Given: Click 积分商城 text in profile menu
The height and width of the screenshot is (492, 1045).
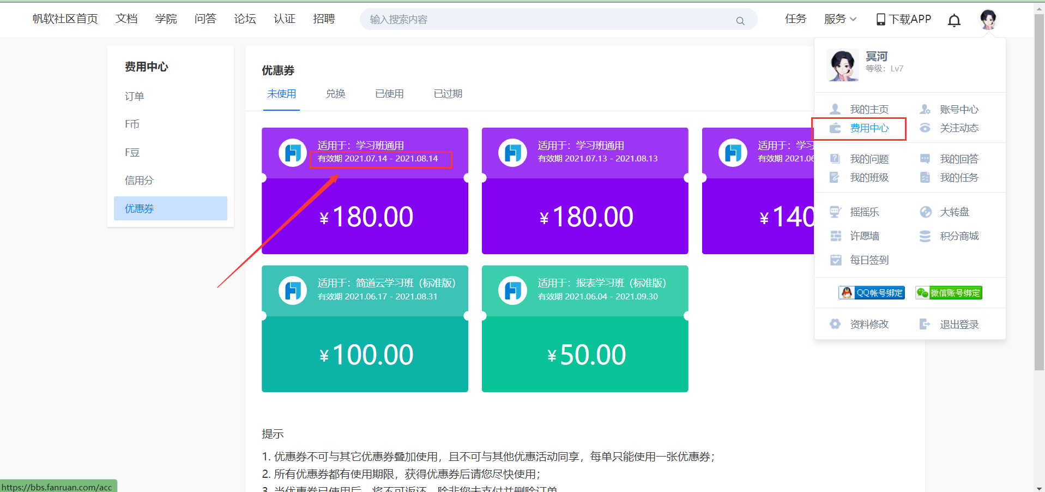Looking at the screenshot, I should [959, 236].
